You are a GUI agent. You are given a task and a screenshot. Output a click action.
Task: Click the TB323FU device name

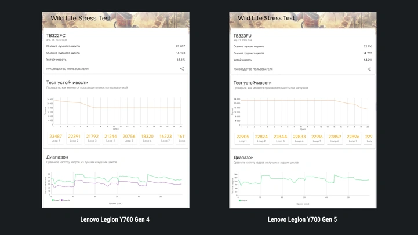[x=242, y=36]
